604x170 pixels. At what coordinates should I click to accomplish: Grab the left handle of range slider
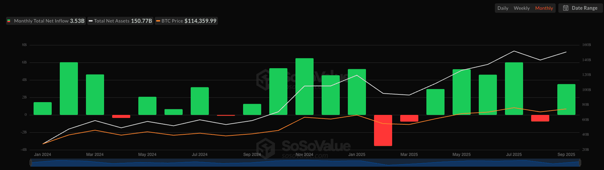click(31, 163)
